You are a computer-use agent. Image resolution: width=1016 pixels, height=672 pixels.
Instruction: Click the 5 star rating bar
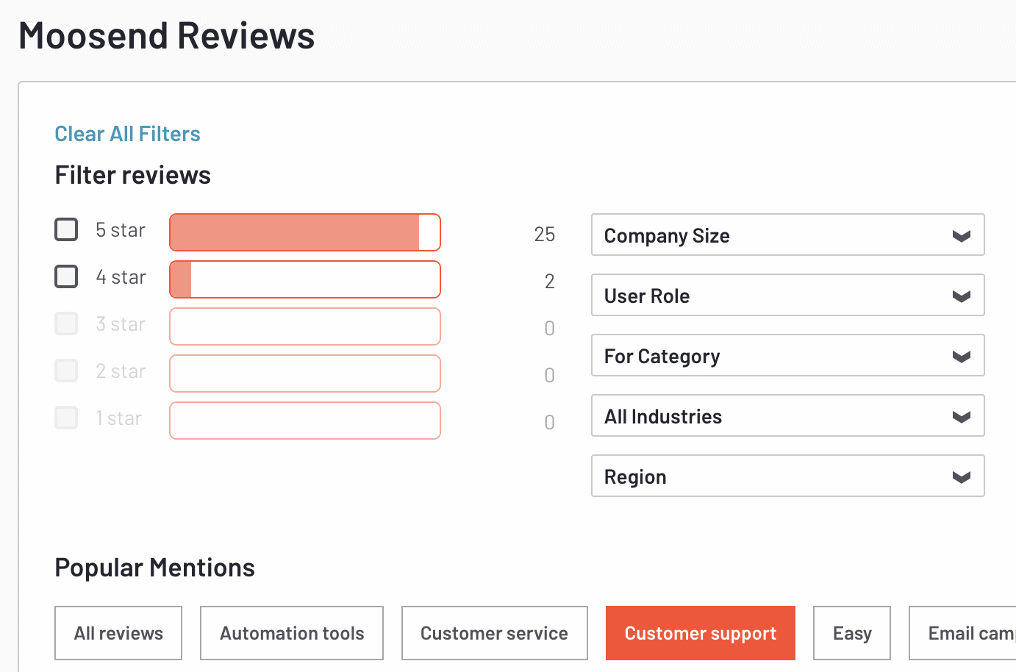[x=304, y=232]
